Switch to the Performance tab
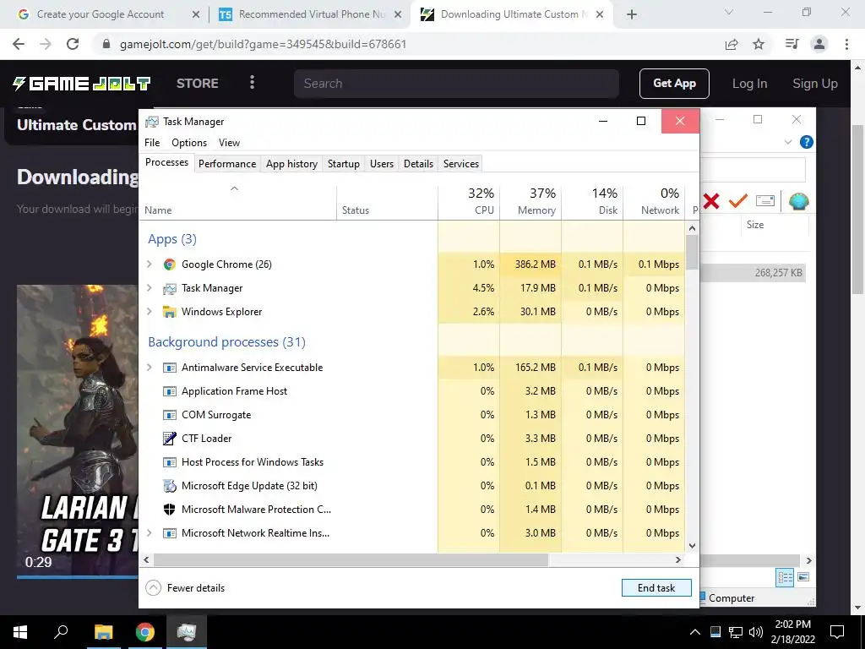Viewport: 865px width, 649px height. [x=227, y=164]
